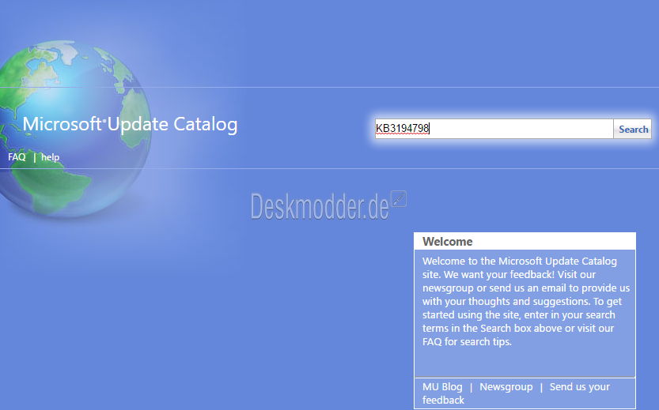
Task: Click the Welcome heading text
Action: pos(447,242)
